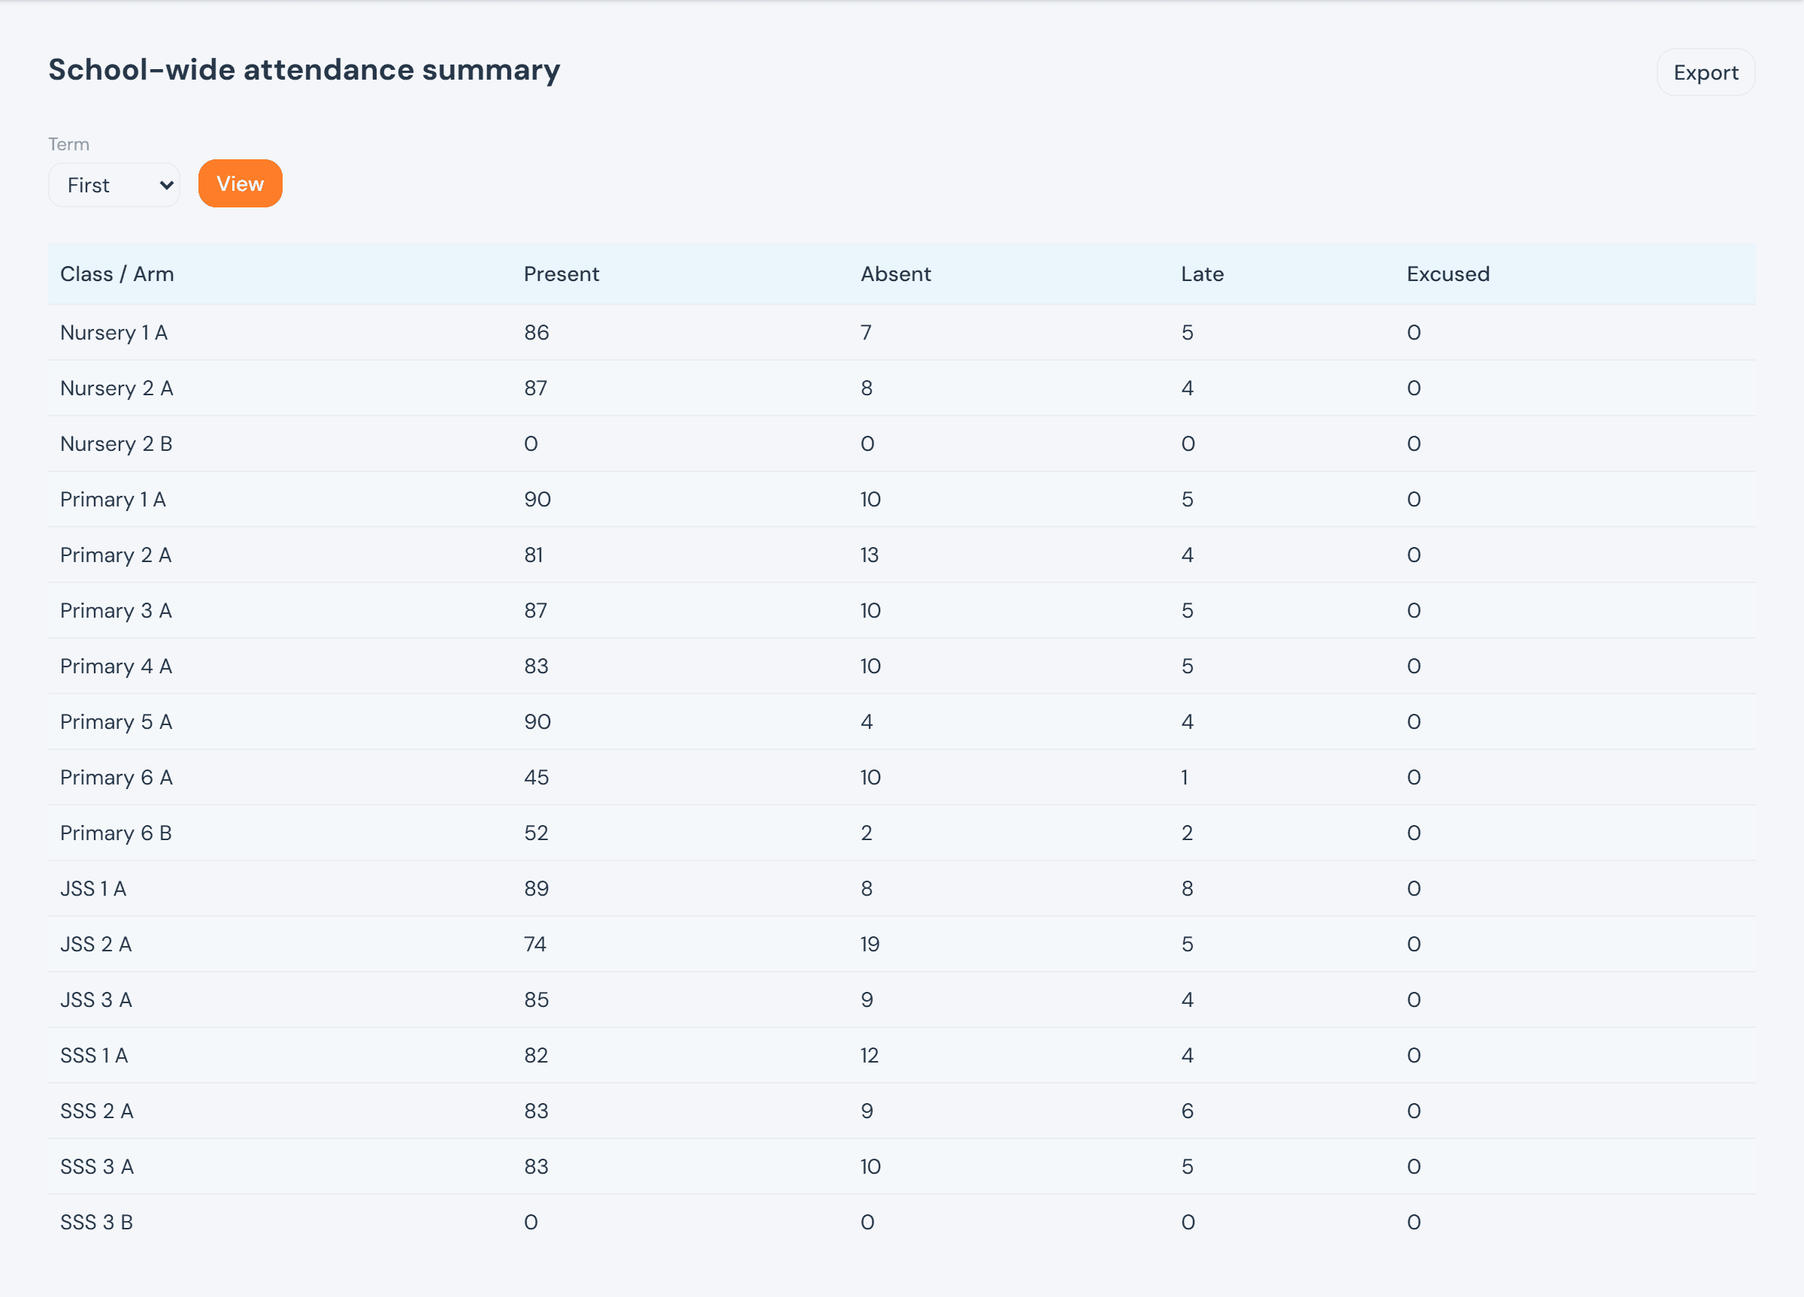Click Present value 82 for SSS 1 A
Viewport: 1804px width, 1297px height.
536,1056
